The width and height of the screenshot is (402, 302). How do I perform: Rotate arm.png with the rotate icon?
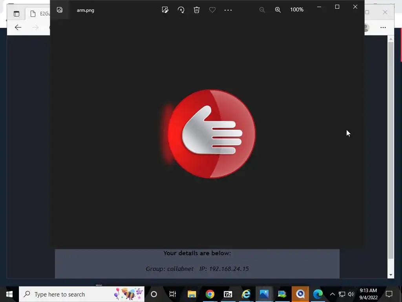[181, 10]
